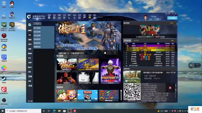Screen dimensions: 202x113
Task: Select DC platform in sidebar
Action: (30, 72)
